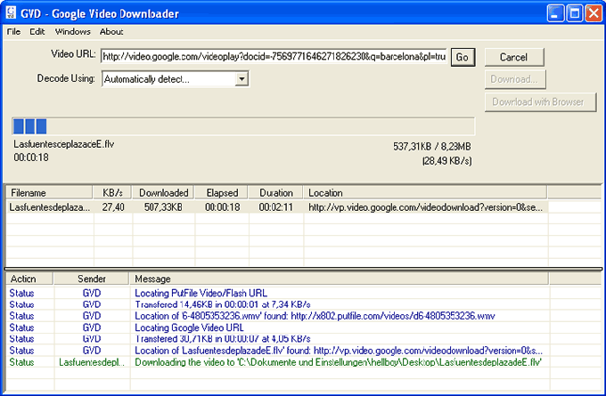Click the GVD application icon in title bar
606x396 pixels.
[12, 12]
